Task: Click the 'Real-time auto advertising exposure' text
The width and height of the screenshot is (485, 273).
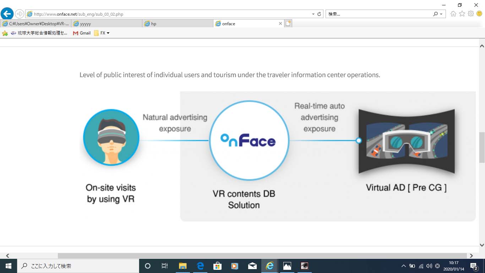Action: click(320, 117)
